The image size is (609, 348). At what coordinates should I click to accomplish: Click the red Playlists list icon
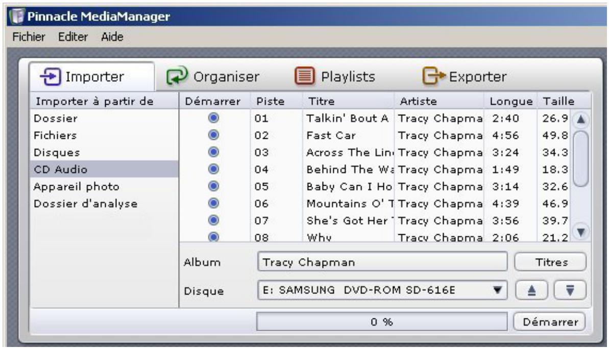tap(304, 76)
